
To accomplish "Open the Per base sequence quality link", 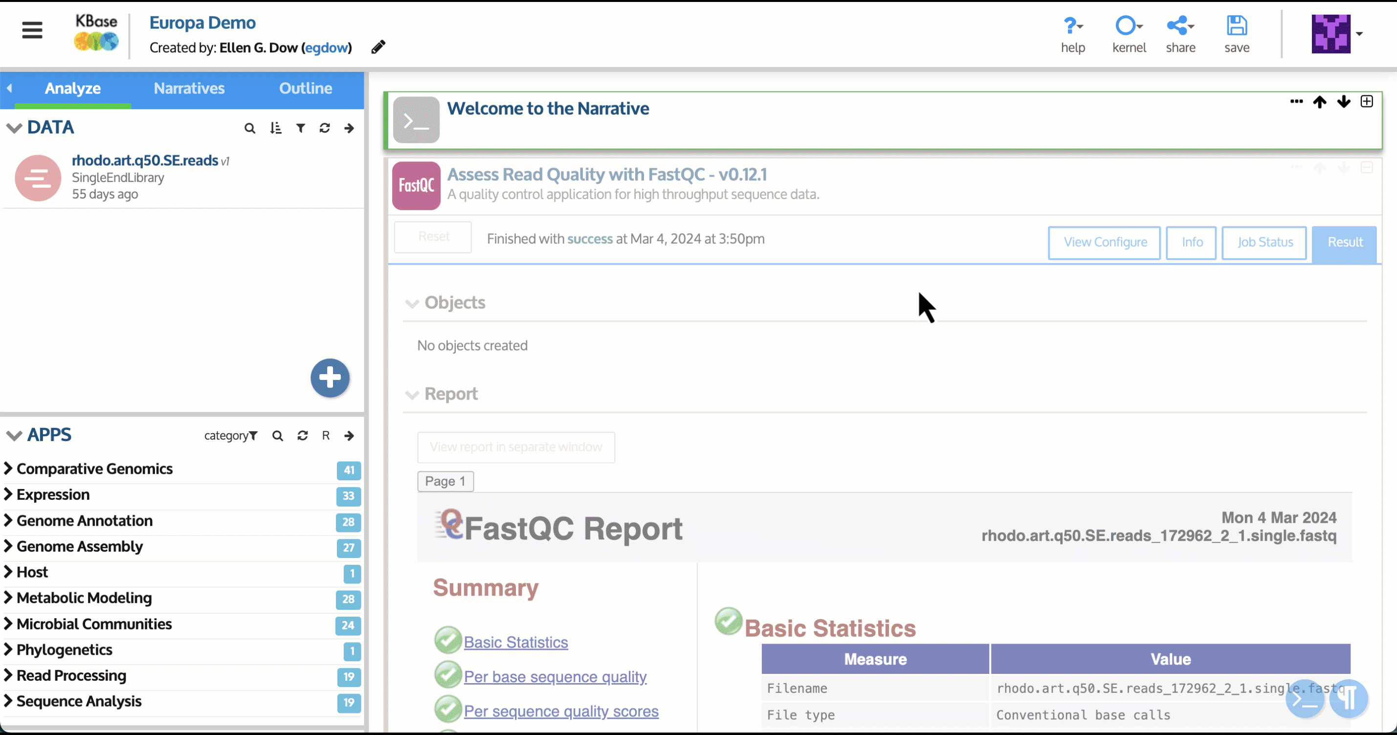I will coord(555,677).
